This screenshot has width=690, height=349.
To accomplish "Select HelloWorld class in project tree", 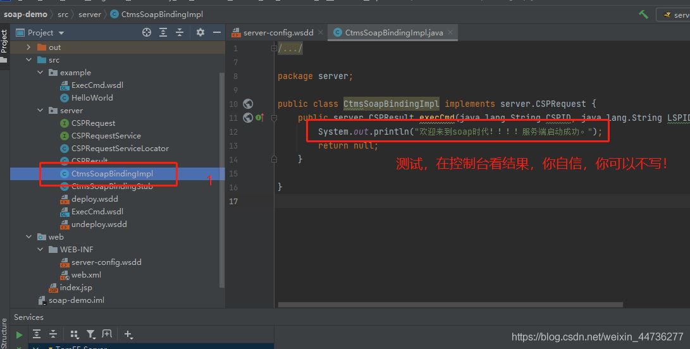I will point(92,98).
